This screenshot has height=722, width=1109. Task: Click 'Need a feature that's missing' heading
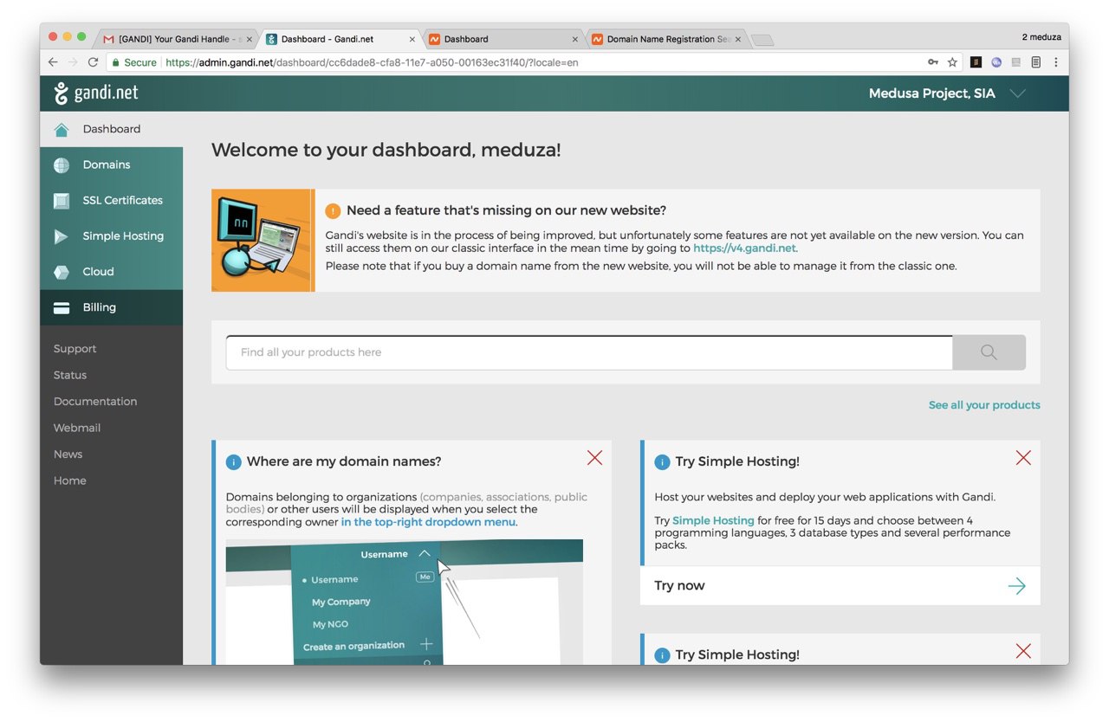[x=506, y=210]
